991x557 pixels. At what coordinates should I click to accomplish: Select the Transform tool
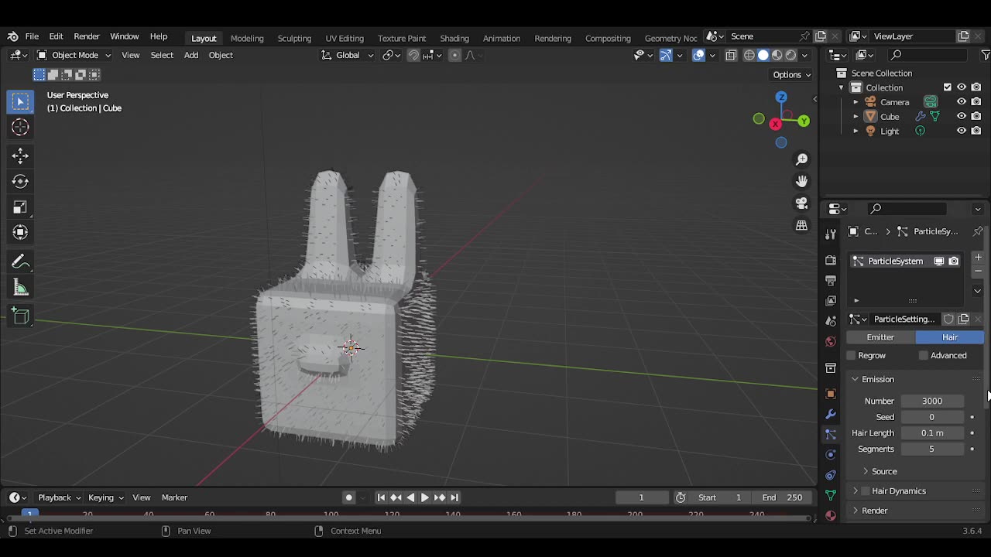click(x=20, y=232)
